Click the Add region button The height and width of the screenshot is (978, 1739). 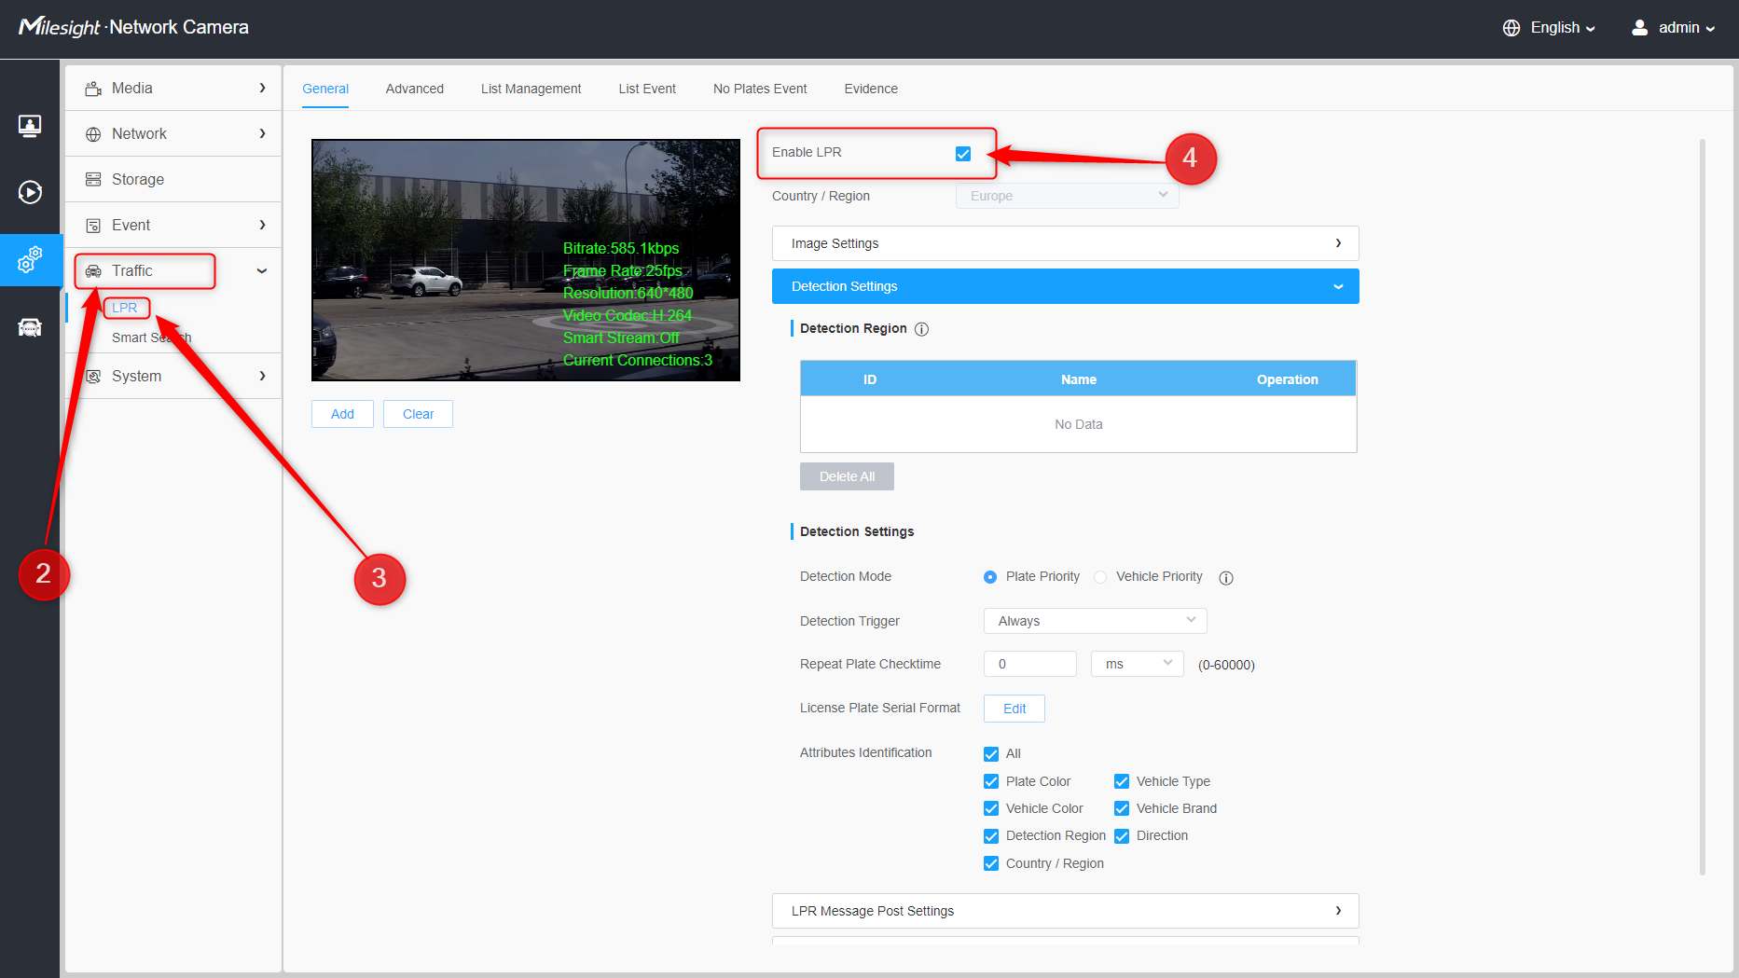tap(342, 414)
